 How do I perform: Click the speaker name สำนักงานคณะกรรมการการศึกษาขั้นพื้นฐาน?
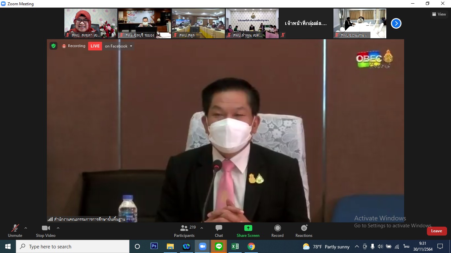(x=89, y=219)
